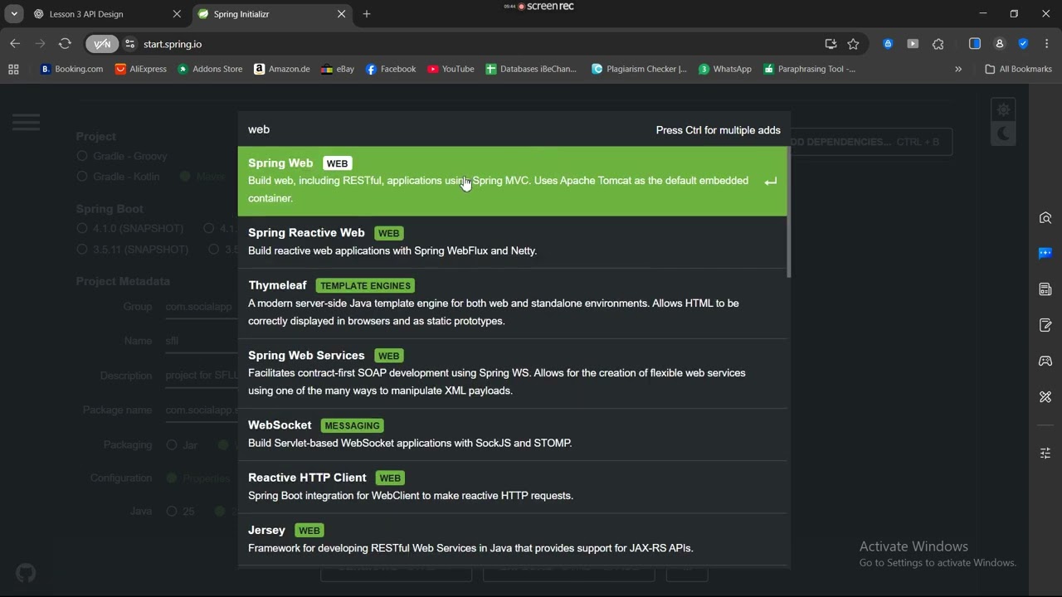Add the WebSocket dependency

[512, 434]
